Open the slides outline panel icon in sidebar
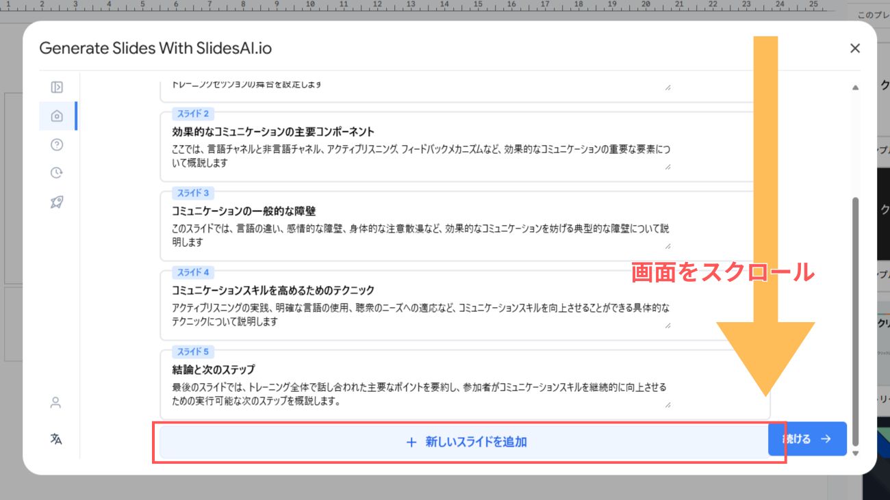 (x=57, y=87)
